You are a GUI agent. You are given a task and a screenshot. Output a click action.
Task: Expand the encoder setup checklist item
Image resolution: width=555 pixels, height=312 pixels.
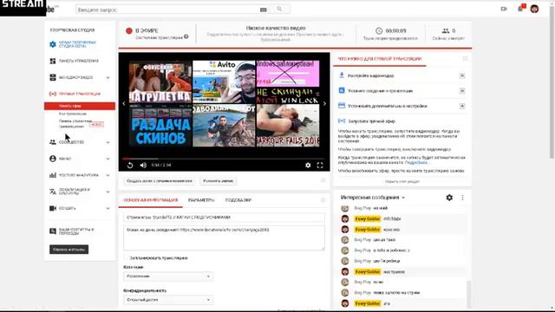tap(462, 75)
